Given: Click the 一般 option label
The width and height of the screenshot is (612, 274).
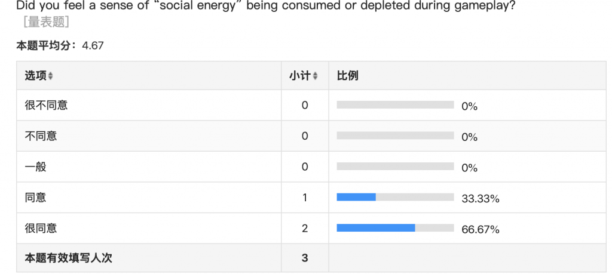Looking at the screenshot, I should pyautogui.click(x=35, y=167).
